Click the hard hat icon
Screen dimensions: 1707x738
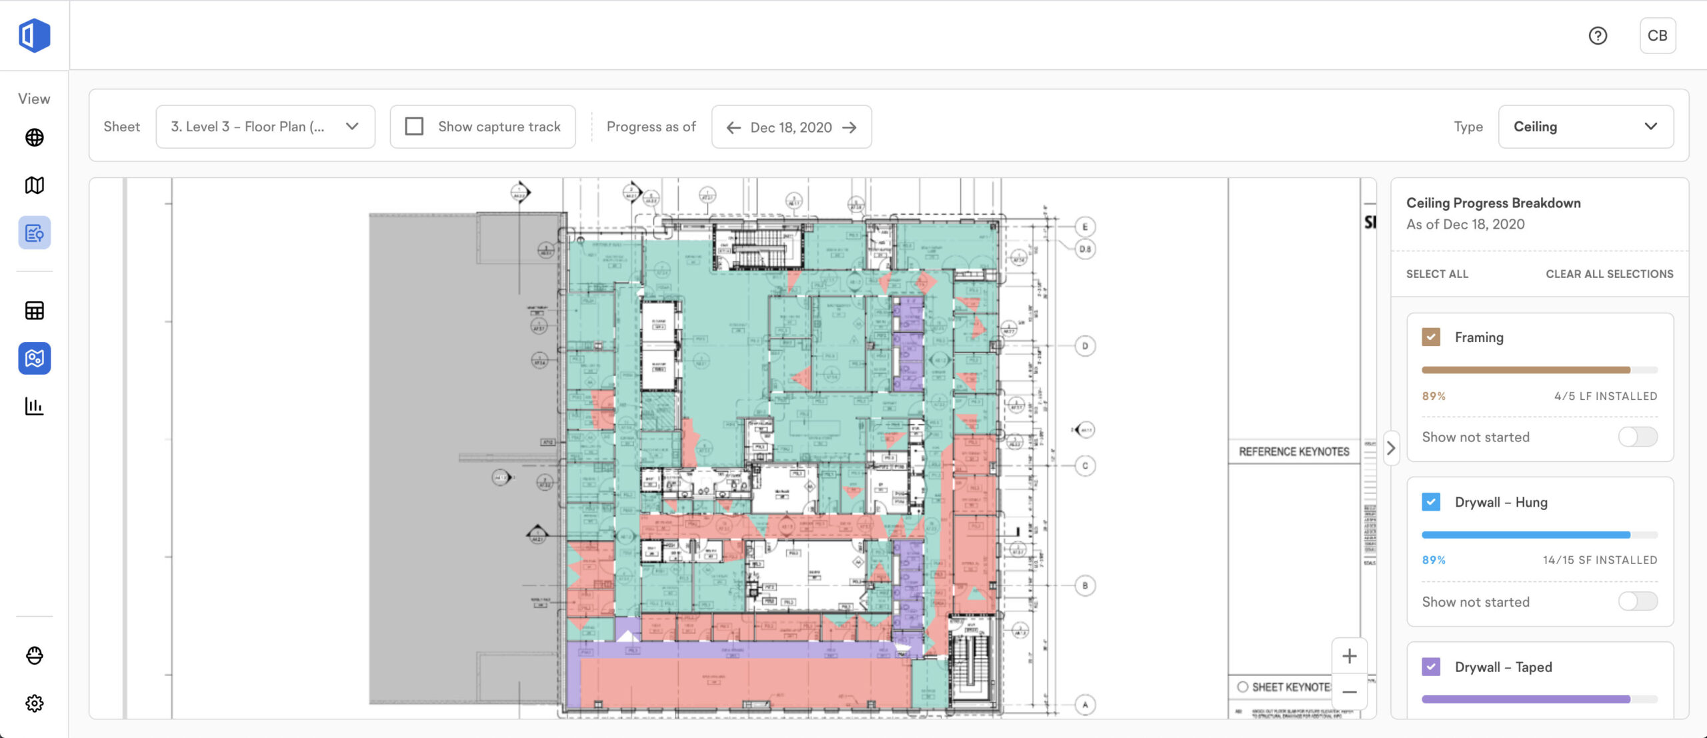(35, 655)
